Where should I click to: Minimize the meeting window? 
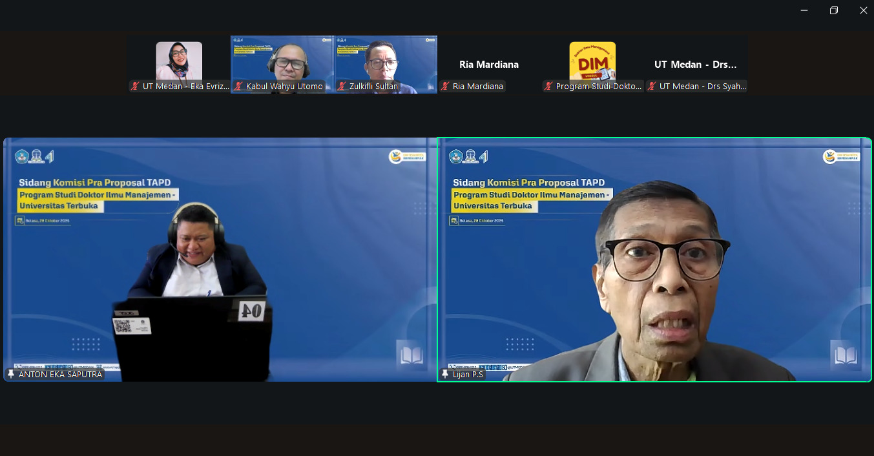pyautogui.click(x=804, y=10)
